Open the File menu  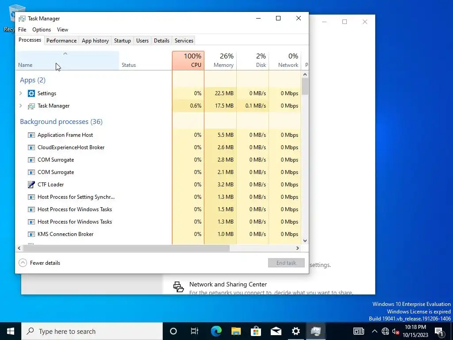coord(22,30)
